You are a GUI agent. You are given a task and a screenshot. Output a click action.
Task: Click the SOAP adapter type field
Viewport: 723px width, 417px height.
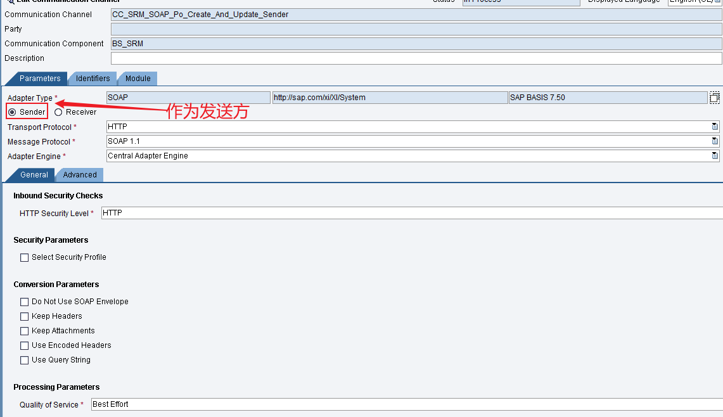coord(188,98)
